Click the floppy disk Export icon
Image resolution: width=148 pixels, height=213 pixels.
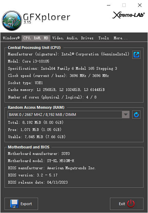point(14,204)
